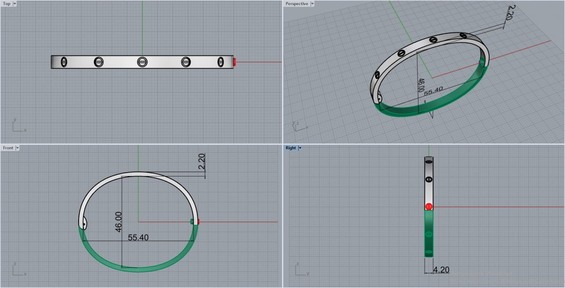Screen dimensions: 565x288
Task: Open the Right viewport dropdown arrow
Action: coord(300,148)
